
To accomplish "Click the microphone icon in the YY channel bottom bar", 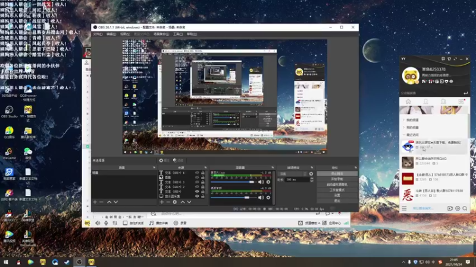I will point(106,223).
